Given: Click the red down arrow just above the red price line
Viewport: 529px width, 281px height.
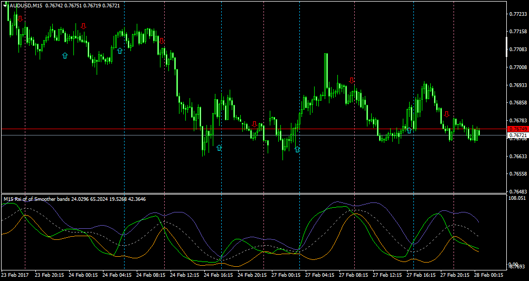Looking at the screenshot, I should (254, 124).
